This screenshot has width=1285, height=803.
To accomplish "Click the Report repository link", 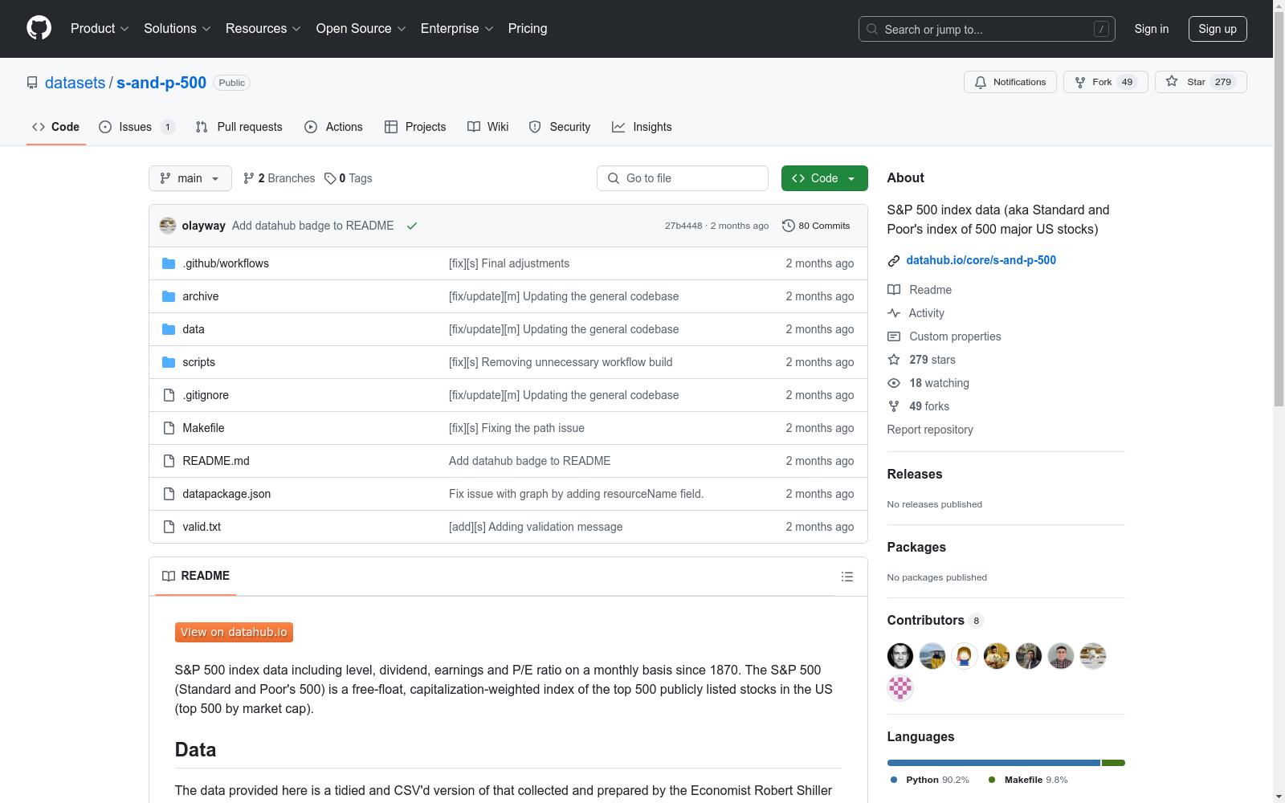I will coord(930,430).
